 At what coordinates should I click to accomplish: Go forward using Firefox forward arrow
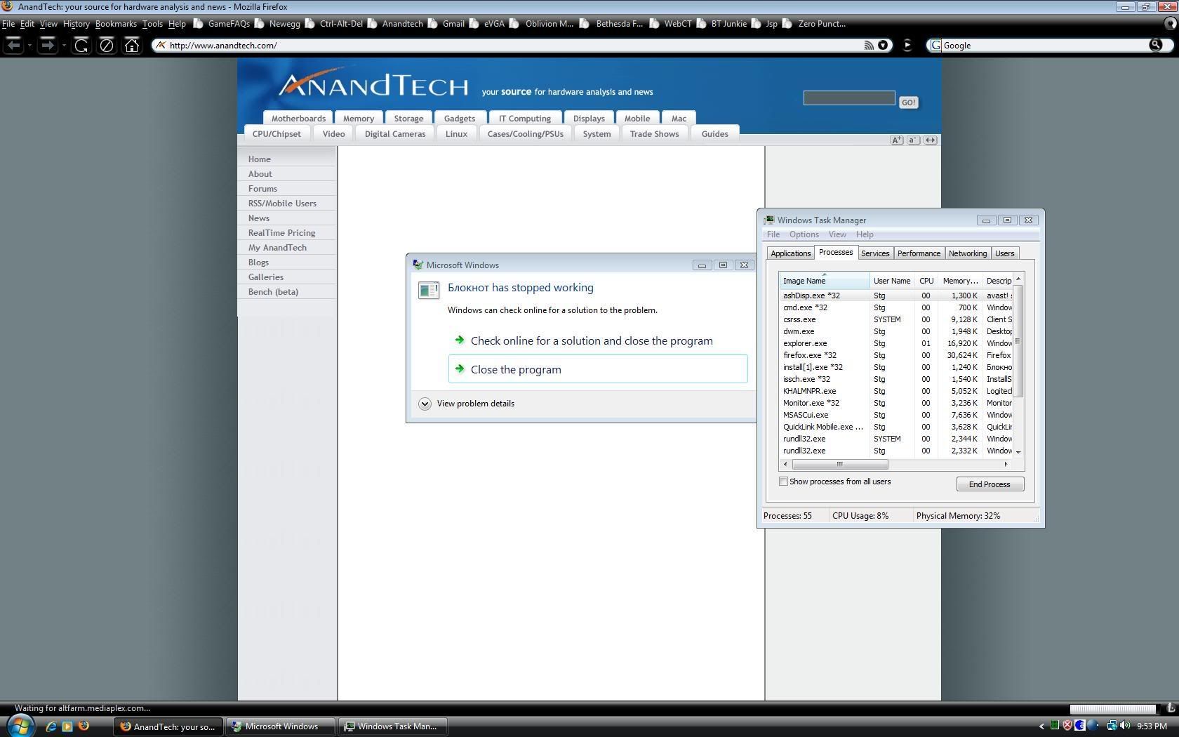pyautogui.click(x=46, y=46)
